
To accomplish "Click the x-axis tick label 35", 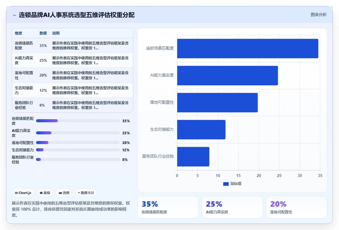I will [320, 176].
